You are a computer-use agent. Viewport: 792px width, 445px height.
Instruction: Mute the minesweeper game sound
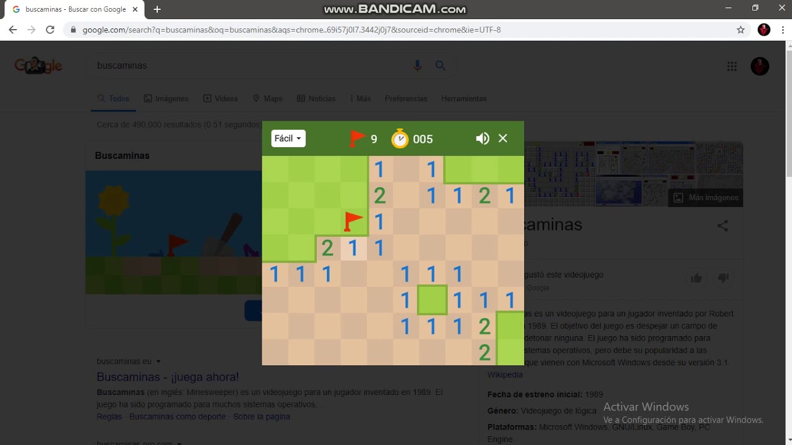(483, 138)
